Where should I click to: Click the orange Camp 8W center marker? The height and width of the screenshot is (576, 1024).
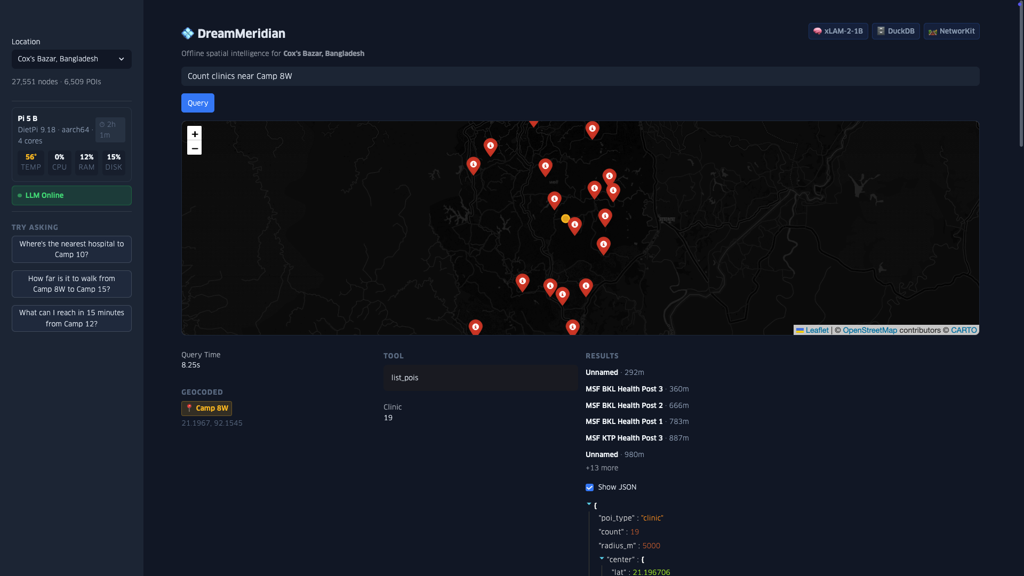565,219
